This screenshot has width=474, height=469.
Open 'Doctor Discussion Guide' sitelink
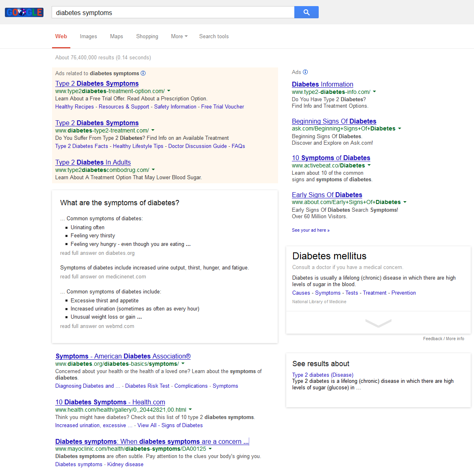[198, 146]
